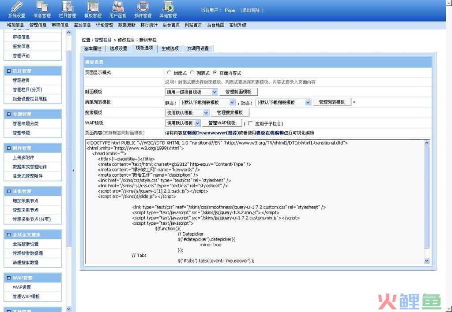Click the code textarea scroll-up arrow
This screenshot has width=452, height=312.
[427, 143]
